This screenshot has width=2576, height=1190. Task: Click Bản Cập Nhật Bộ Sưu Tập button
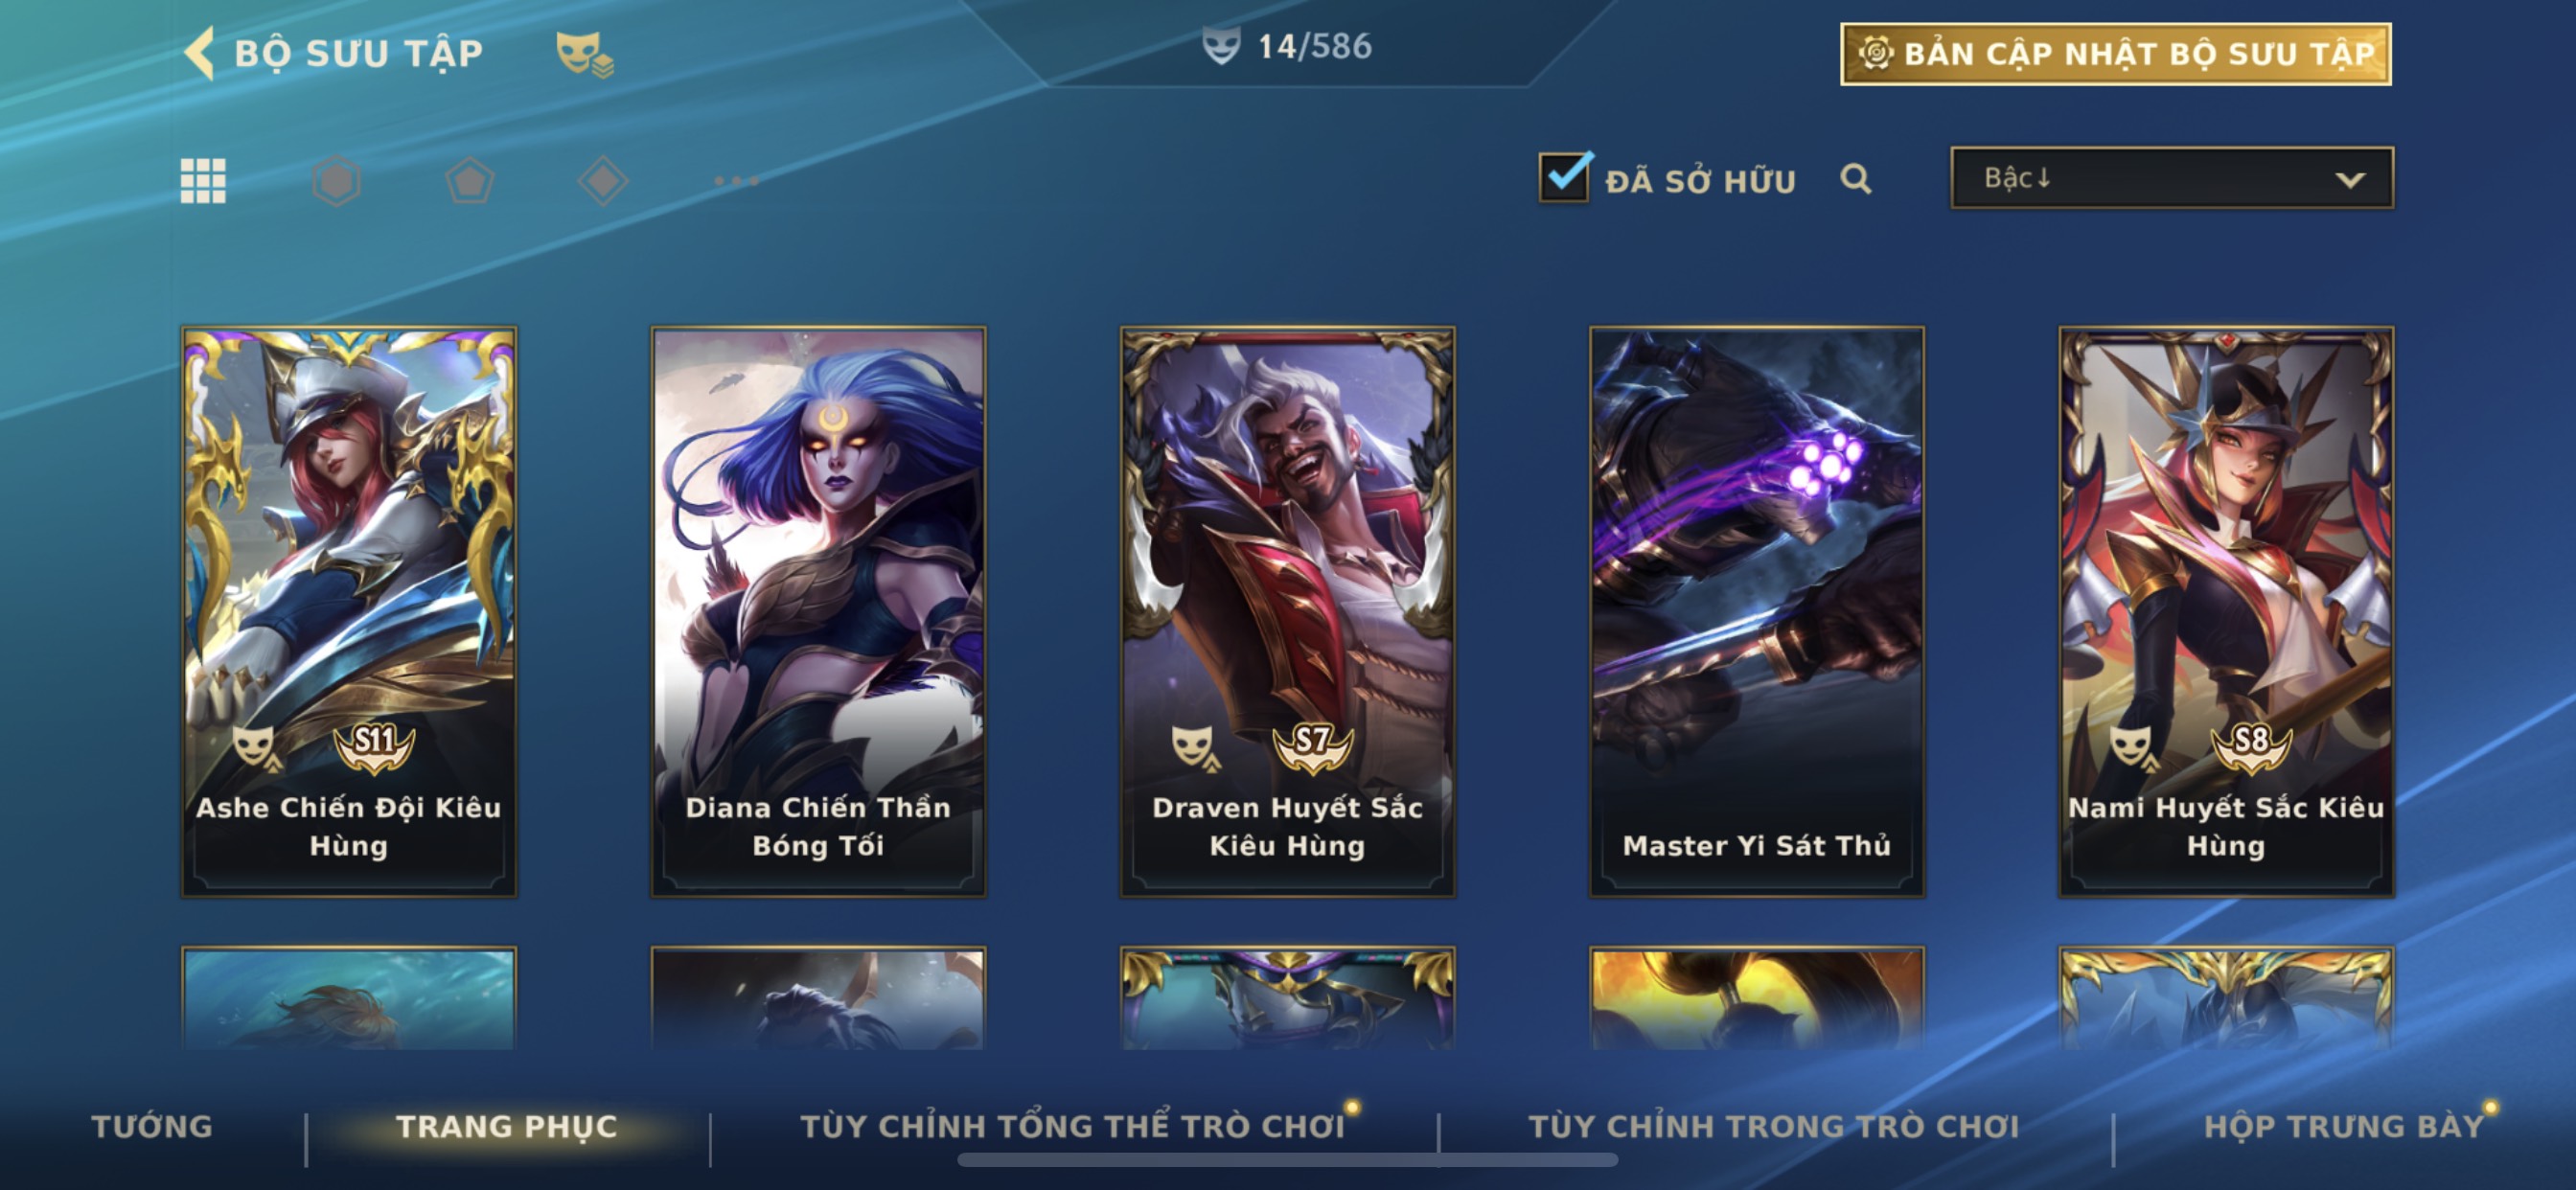tap(2116, 54)
